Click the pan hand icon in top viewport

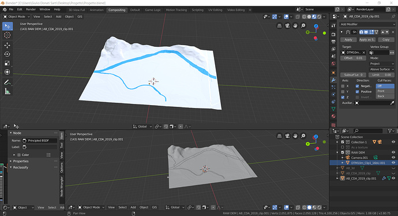[x=295, y=25]
